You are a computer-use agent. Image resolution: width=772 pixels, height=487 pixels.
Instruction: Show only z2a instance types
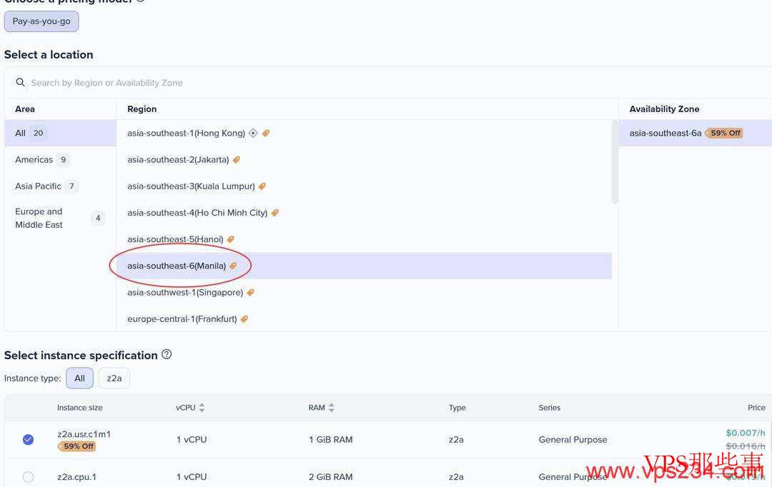click(x=114, y=378)
